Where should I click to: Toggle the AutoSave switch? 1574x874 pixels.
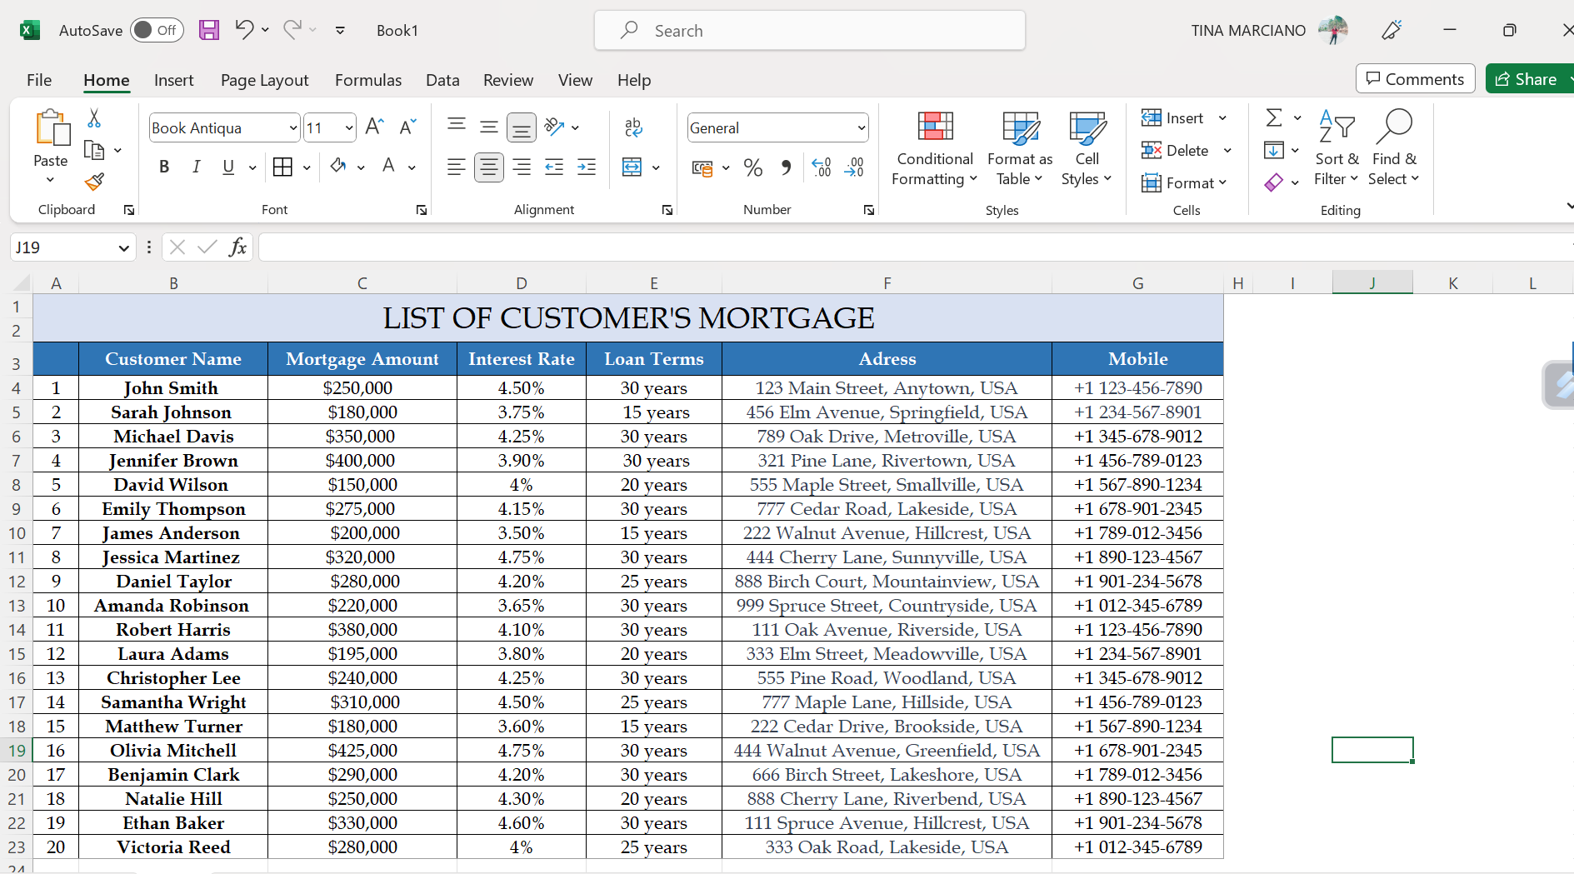coord(157,30)
